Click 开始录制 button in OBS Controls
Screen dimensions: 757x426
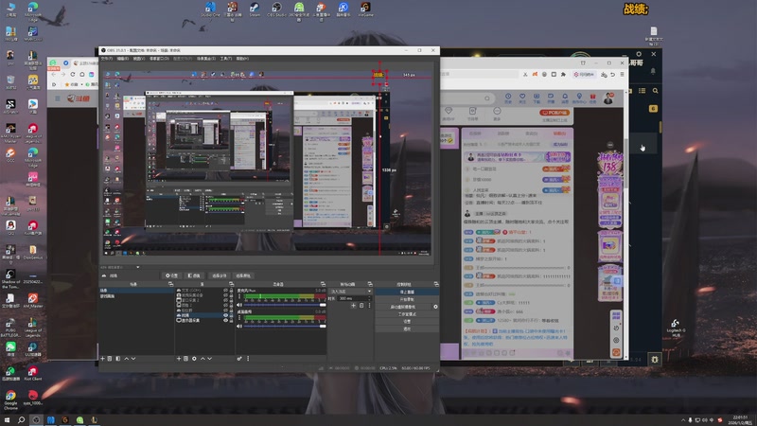click(x=407, y=299)
